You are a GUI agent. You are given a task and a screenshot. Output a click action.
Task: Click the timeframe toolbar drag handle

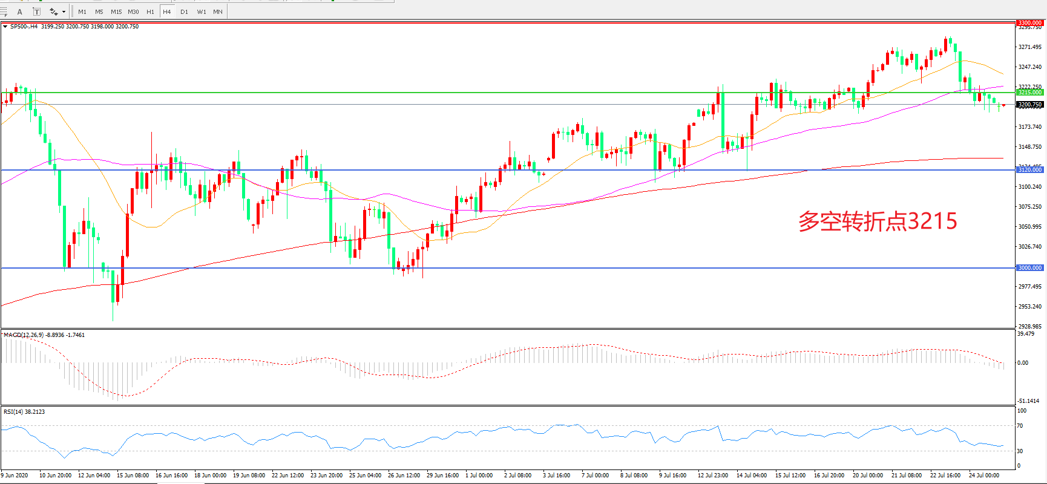(73, 11)
